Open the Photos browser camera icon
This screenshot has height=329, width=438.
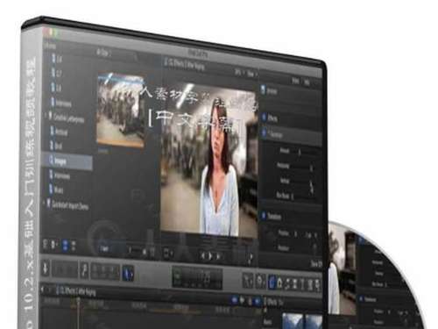pos(279,283)
